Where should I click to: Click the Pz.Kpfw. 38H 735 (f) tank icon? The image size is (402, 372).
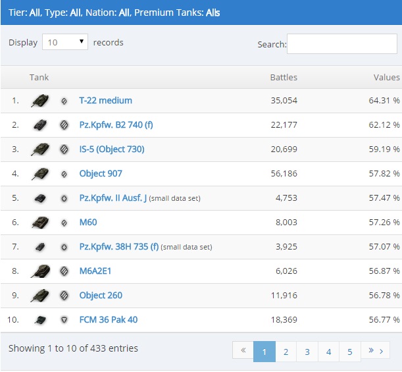pyautogui.click(x=40, y=247)
